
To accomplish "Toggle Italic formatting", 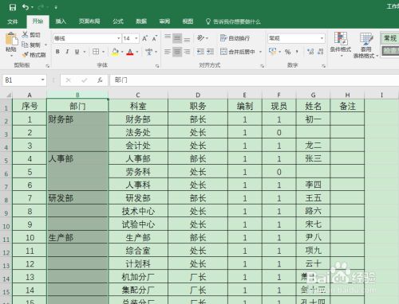I will tap(67, 52).
